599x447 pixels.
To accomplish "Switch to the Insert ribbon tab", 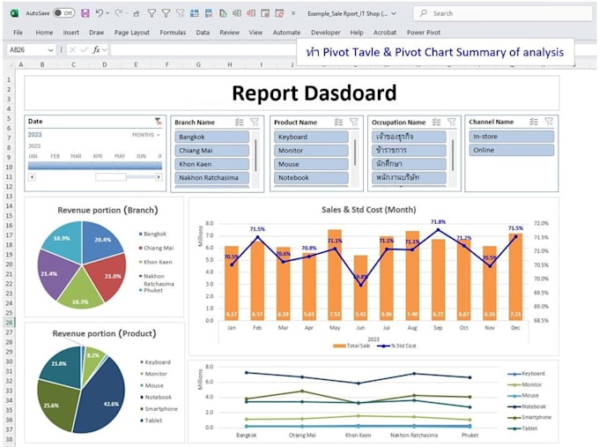I will click(x=71, y=33).
